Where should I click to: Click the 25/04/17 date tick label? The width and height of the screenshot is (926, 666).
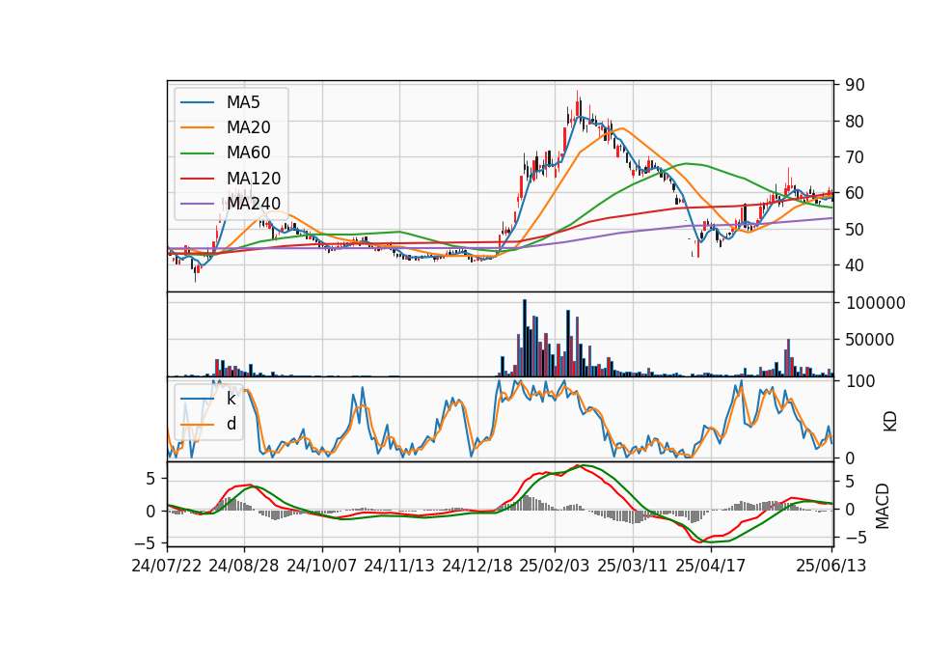point(711,566)
